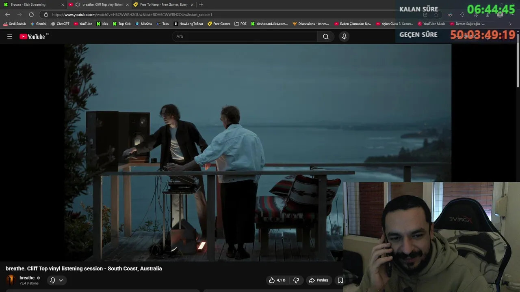
Task: Mute the tab via the speaker icon
Action: [77, 4]
